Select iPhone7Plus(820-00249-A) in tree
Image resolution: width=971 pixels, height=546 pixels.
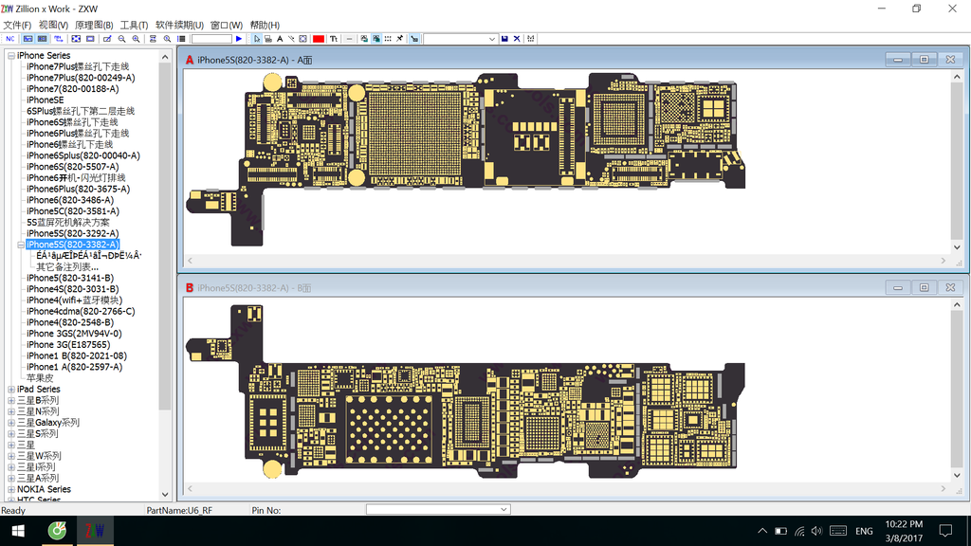coord(81,78)
